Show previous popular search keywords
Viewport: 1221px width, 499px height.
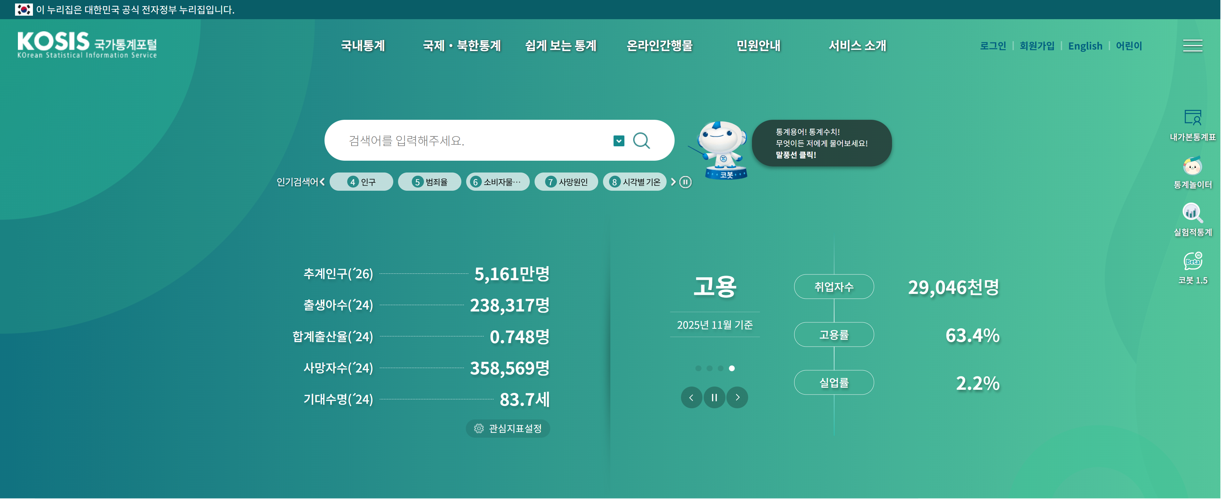click(x=322, y=182)
